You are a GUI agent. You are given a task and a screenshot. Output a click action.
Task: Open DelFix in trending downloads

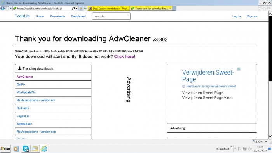point(21,85)
